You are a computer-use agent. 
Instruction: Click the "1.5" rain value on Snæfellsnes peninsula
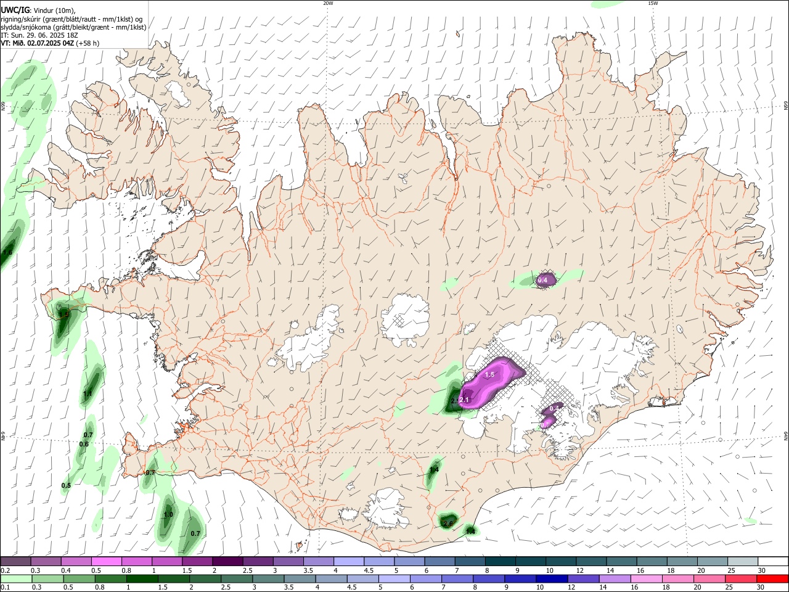(64, 314)
